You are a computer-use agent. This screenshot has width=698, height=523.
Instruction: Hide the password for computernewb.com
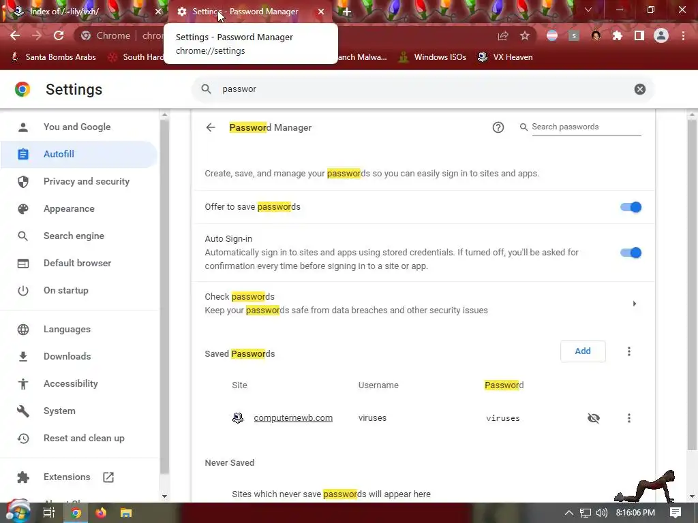tap(594, 418)
